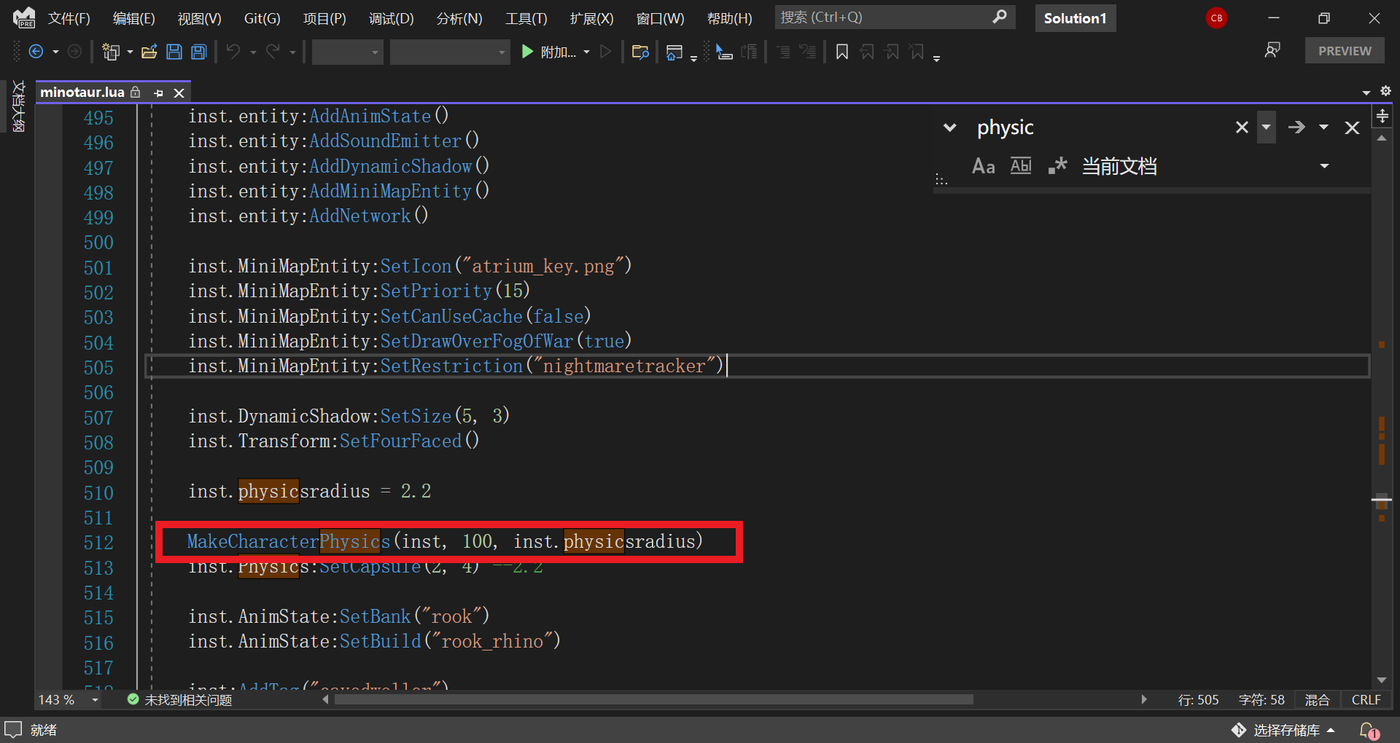The image size is (1400, 743).
Task: Toggle a bookmark with the bookmark icon
Action: coord(841,52)
